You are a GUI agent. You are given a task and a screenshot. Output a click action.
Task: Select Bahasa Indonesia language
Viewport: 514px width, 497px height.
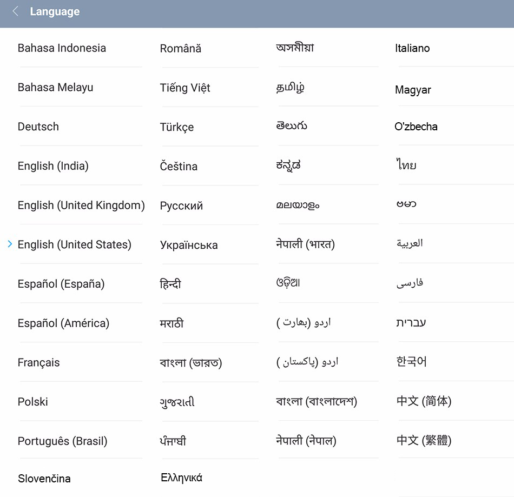pyautogui.click(x=62, y=48)
